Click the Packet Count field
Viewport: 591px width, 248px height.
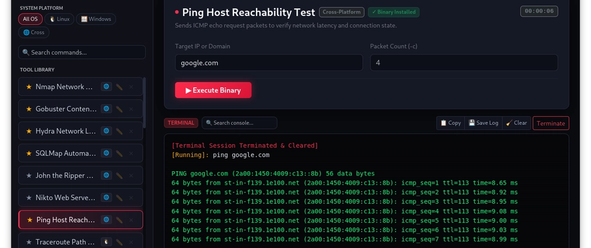pyautogui.click(x=464, y=63)
